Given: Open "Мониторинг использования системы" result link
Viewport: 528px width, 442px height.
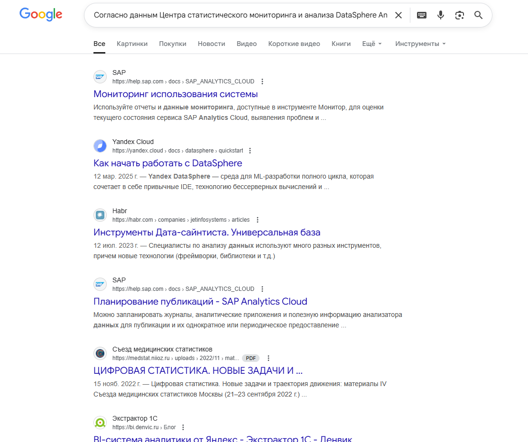Looking at the screenshot, I should coord(176,94).
